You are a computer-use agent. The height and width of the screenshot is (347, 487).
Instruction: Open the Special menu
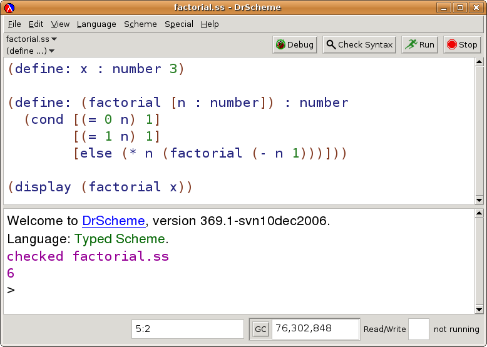coord(179,24)
